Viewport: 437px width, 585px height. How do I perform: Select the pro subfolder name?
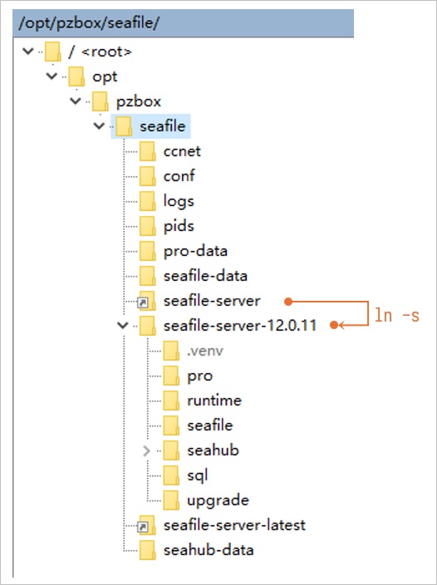pos(200,376)
